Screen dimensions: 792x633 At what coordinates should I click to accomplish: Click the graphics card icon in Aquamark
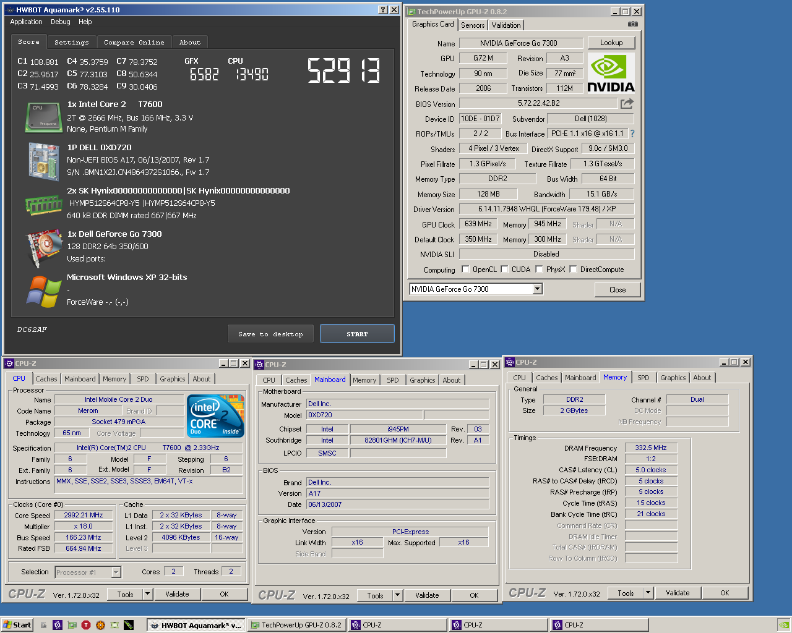[x=43, y=248]
